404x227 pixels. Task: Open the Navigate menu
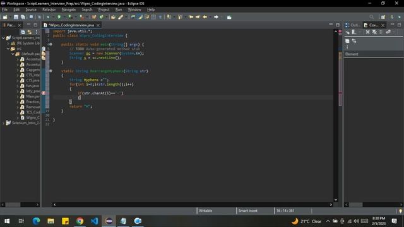(69, 9)
